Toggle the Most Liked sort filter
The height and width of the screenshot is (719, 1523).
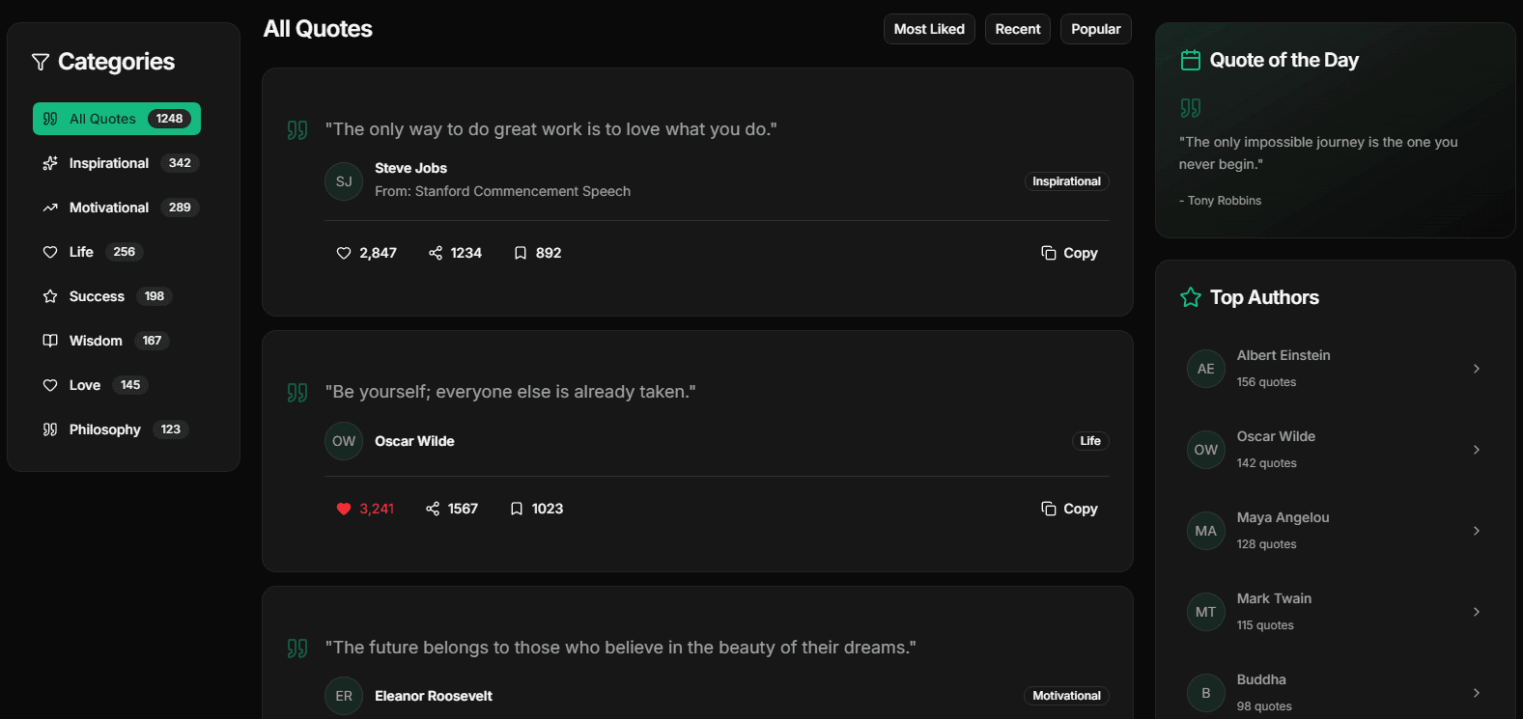click(929, 29)
